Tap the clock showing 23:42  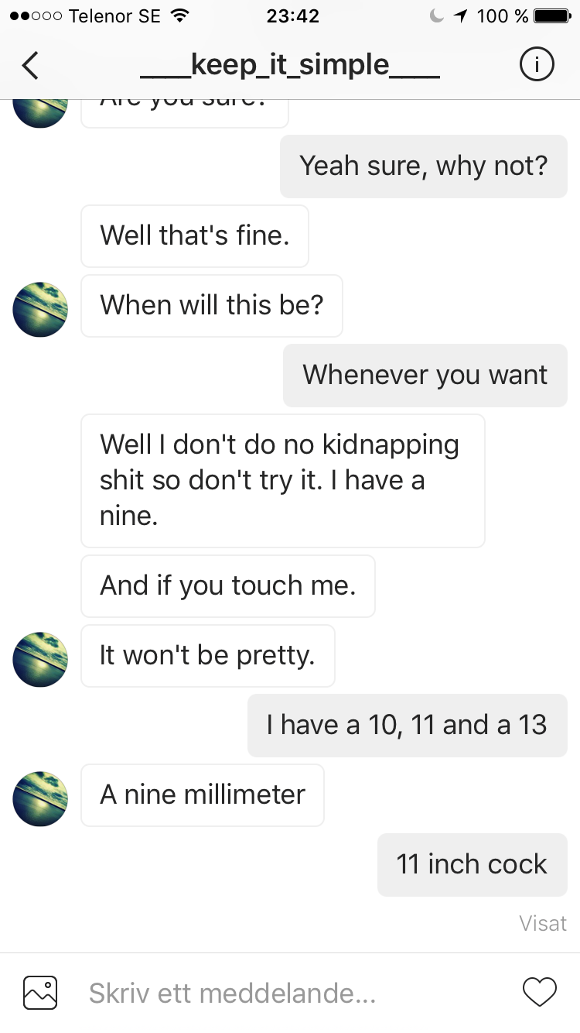[292, 15]
